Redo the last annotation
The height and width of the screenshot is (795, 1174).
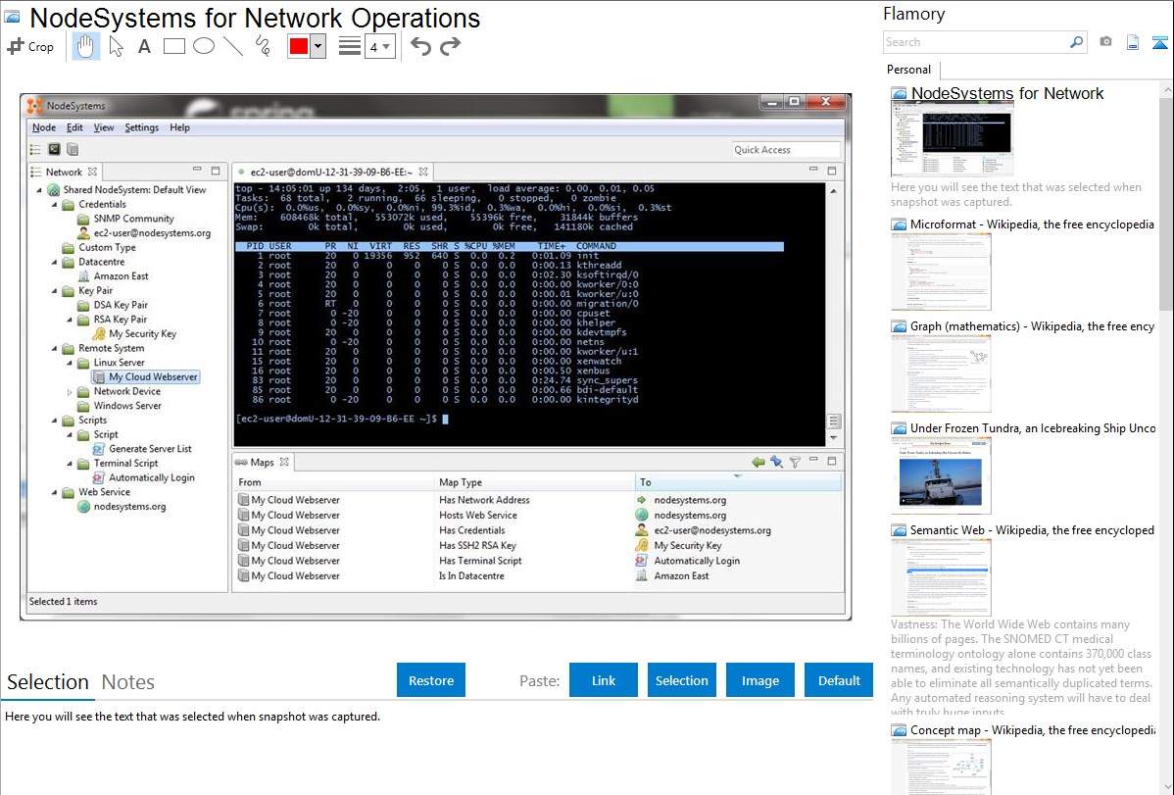click(x=450, y=46)
